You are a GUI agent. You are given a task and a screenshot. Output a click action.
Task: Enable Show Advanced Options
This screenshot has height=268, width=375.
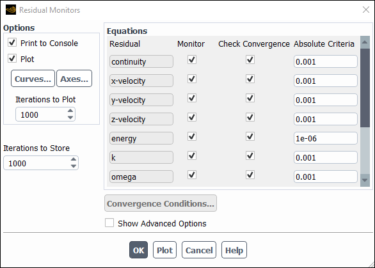point(109,223)
